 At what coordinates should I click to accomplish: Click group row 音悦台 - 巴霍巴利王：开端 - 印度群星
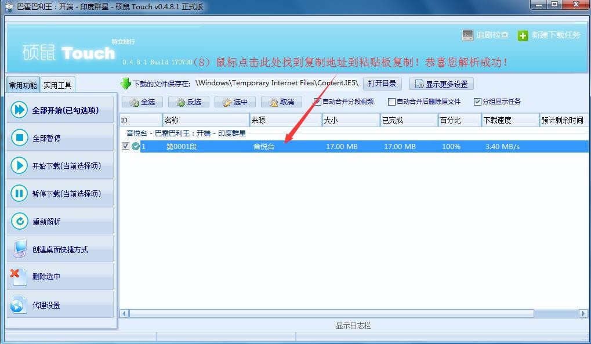pyautogui.click(x=186, y=133)
